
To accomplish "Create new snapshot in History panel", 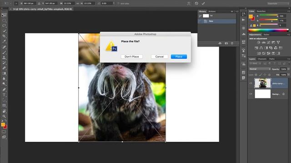I will point(226,43).
